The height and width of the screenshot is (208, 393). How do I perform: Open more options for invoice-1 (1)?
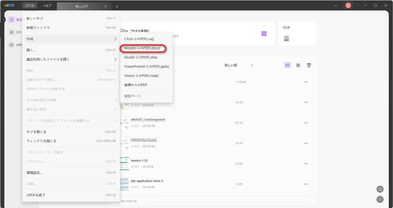coord(306,164)
